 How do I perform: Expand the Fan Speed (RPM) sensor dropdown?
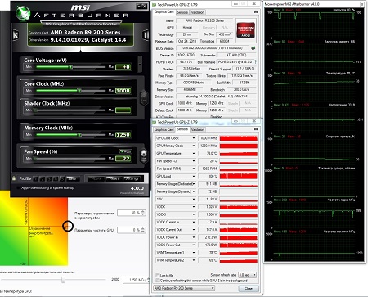pyautogui.click(x=194, y=169)
